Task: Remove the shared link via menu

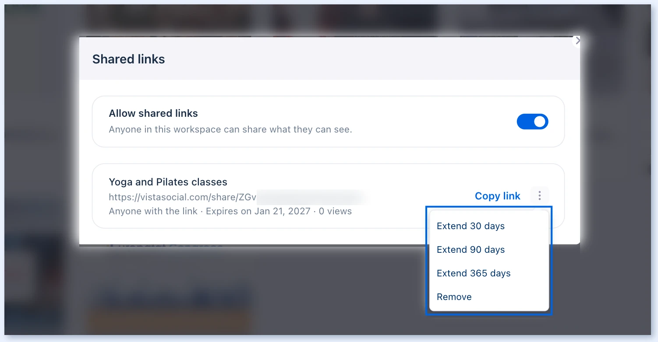Action: pyautogui.click(x=489, y=297)
